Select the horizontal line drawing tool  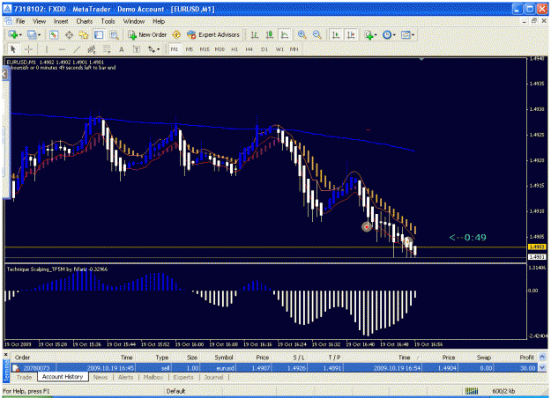pyautogui.click(x=62, y=49)
